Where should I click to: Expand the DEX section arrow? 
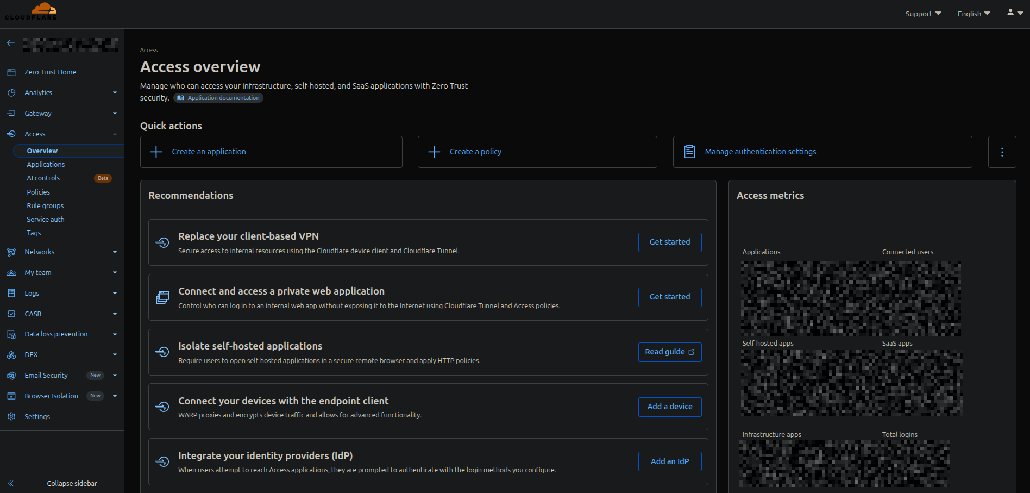[115, 355]
